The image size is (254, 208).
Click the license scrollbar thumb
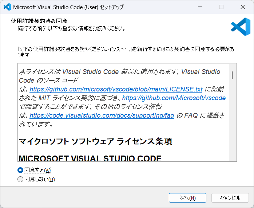tap(232, 75)
